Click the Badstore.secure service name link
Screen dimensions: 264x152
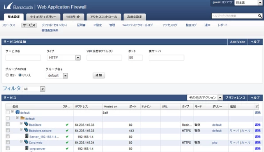(x=40, y=131)
